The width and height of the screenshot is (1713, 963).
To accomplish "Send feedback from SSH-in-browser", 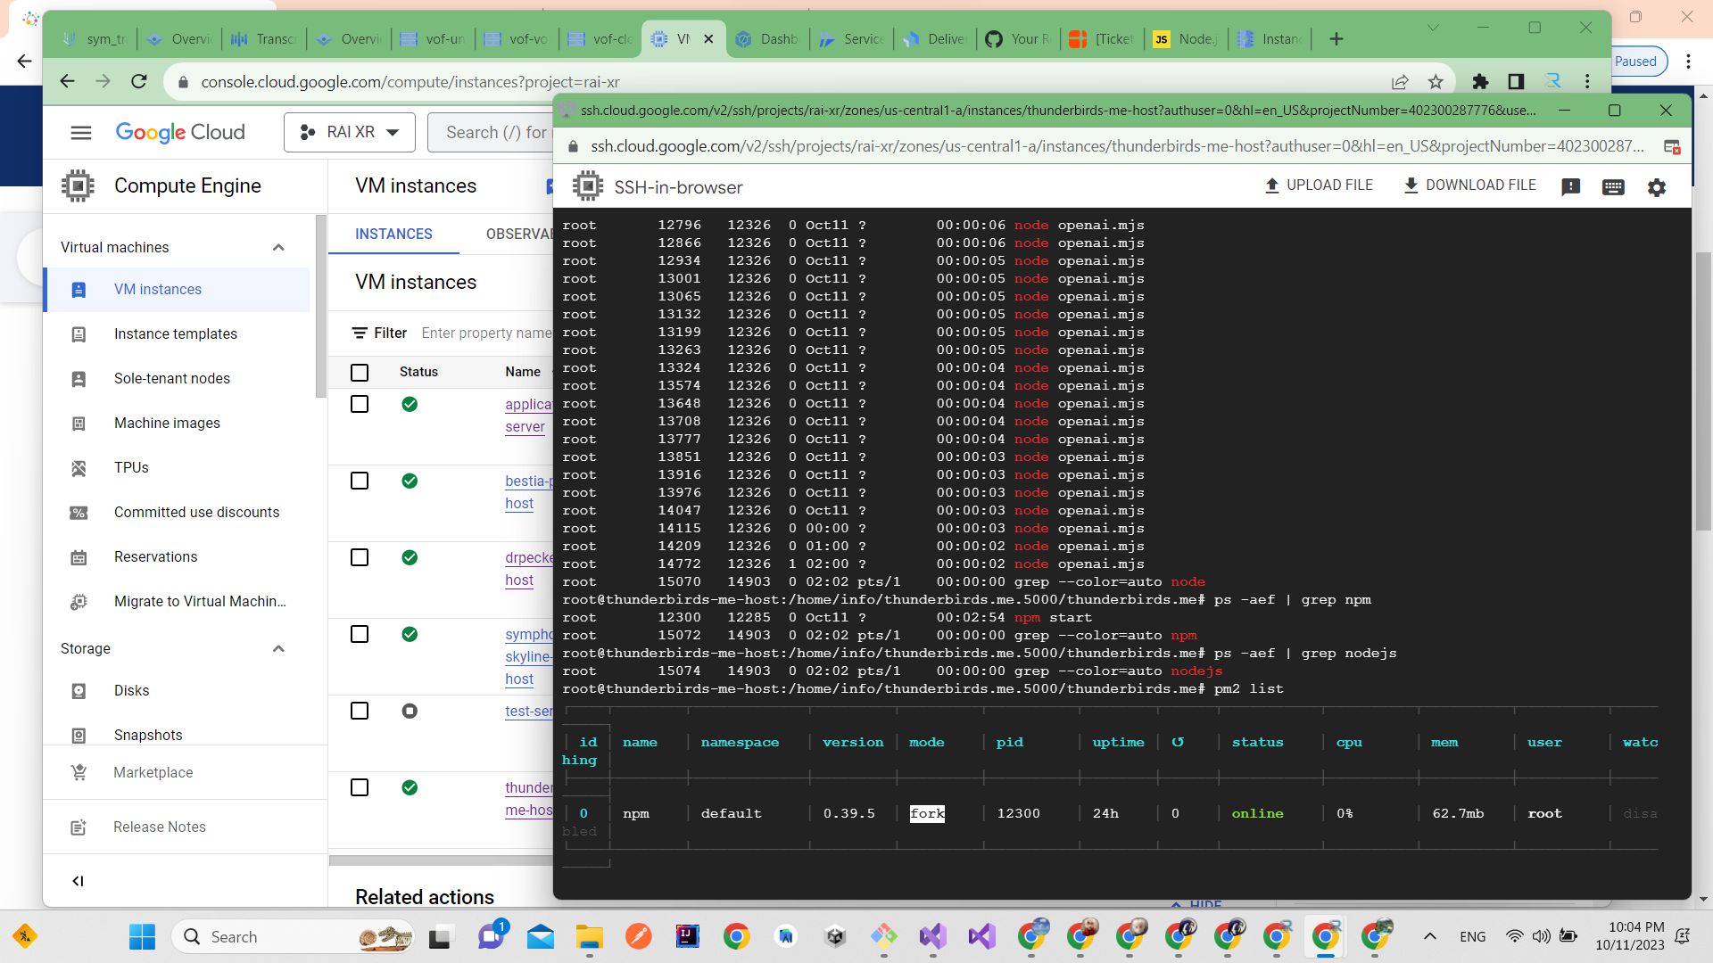I will [1571, 186].
